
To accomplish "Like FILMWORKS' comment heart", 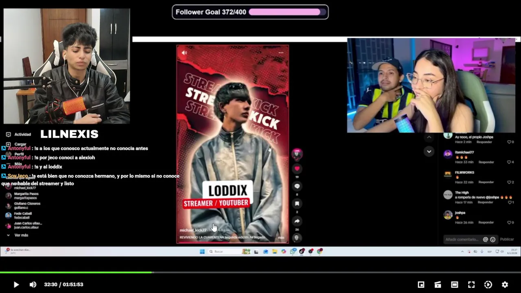I will 509,182.
